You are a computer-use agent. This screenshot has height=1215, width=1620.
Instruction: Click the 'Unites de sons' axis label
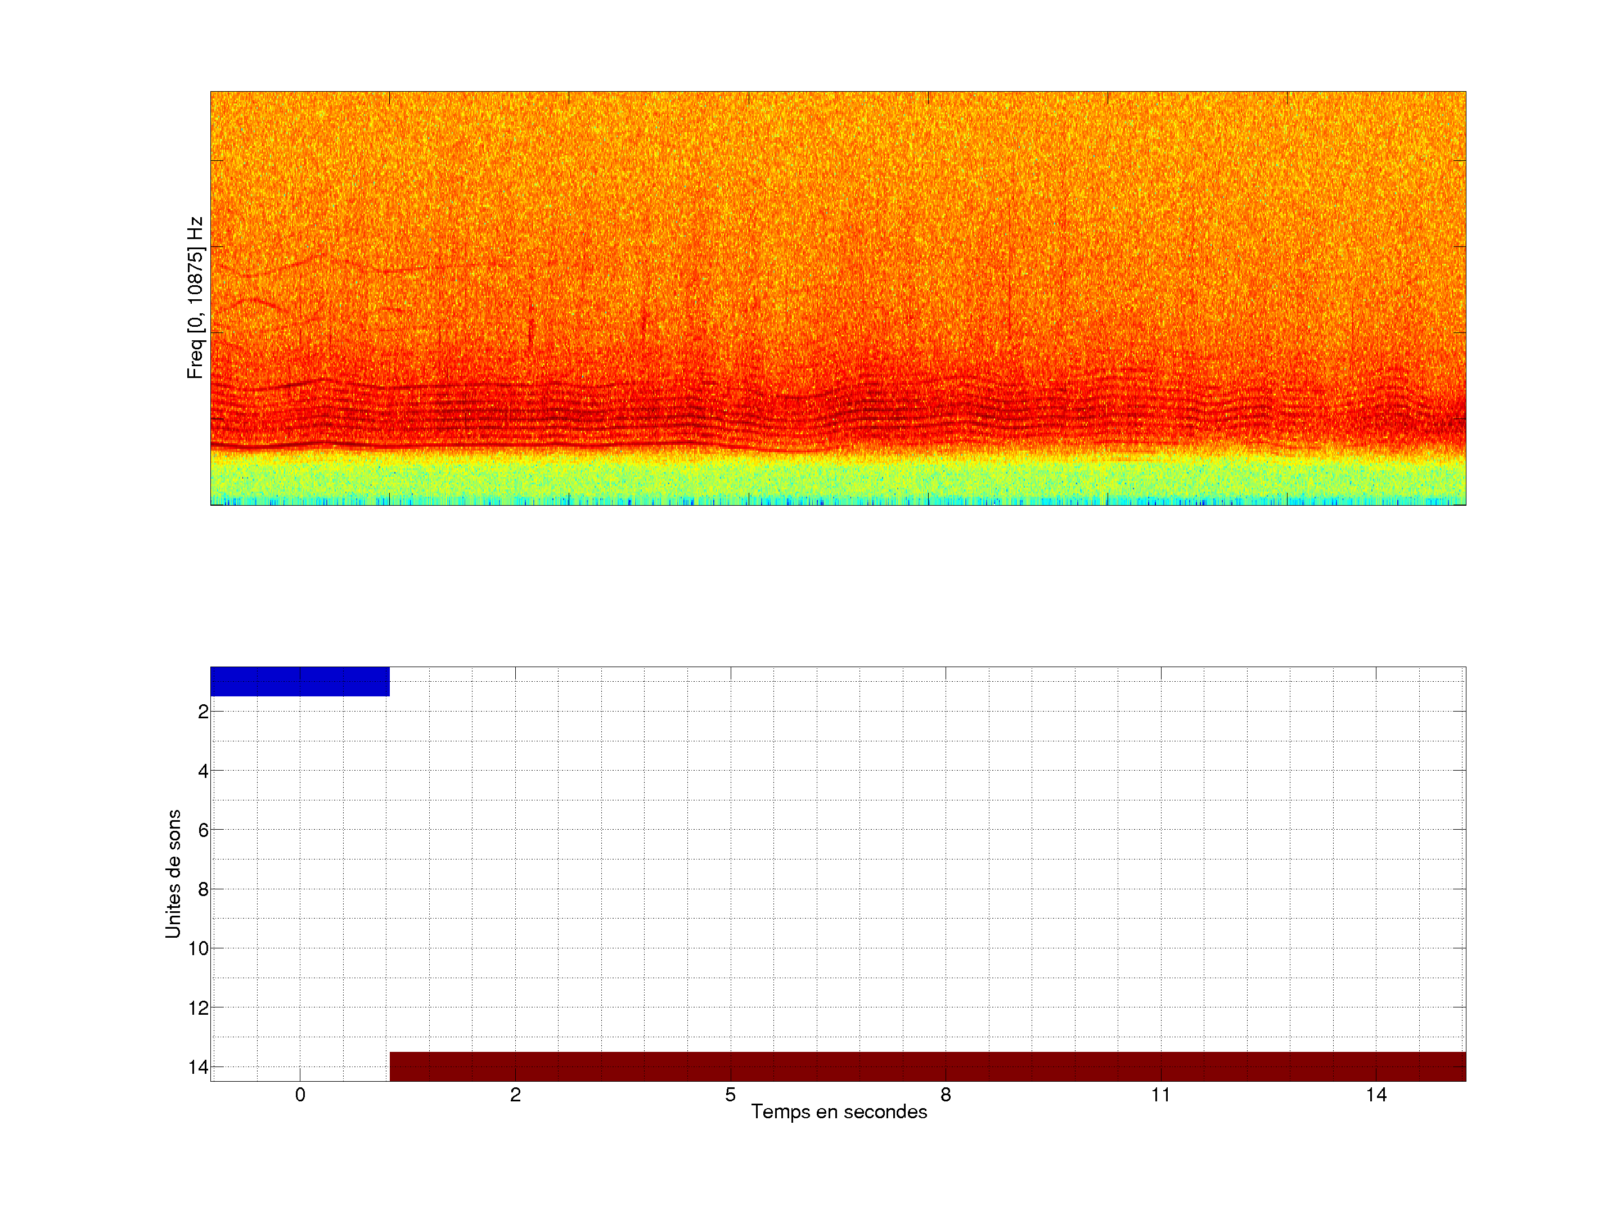(x=173, y=874)
